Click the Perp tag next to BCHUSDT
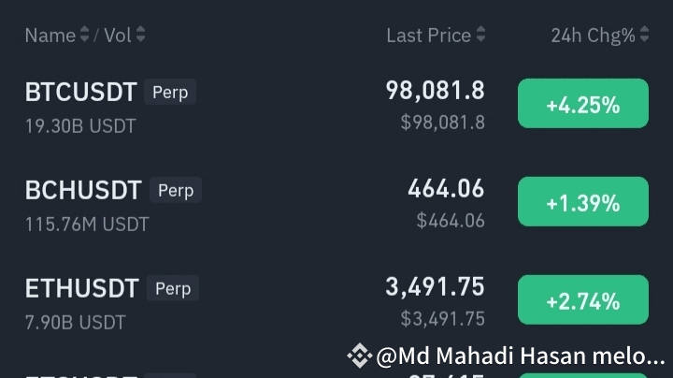The width and height of the screenshot is (673, 378). click(x=176, y=191)
